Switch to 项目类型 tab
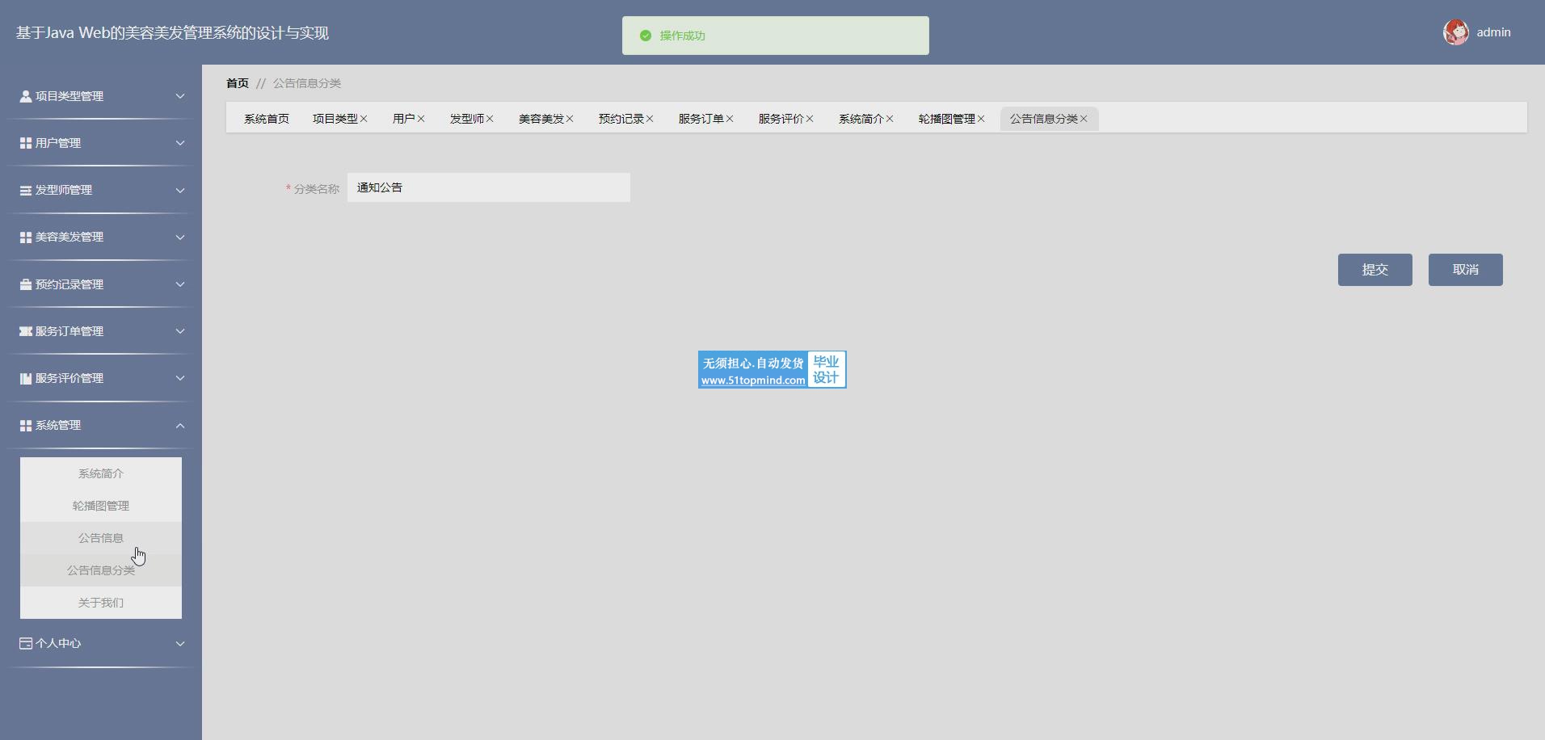Image resolution: width=1545 pixels, height=740 pixels. (335, 119)
